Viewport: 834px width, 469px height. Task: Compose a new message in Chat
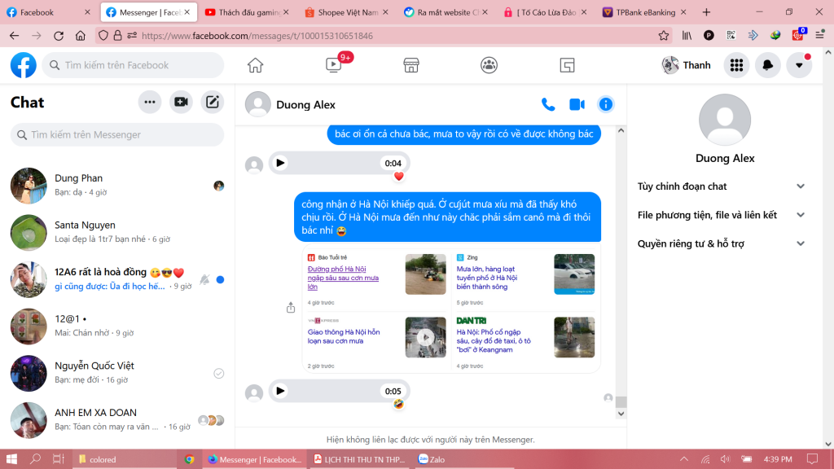212,102
